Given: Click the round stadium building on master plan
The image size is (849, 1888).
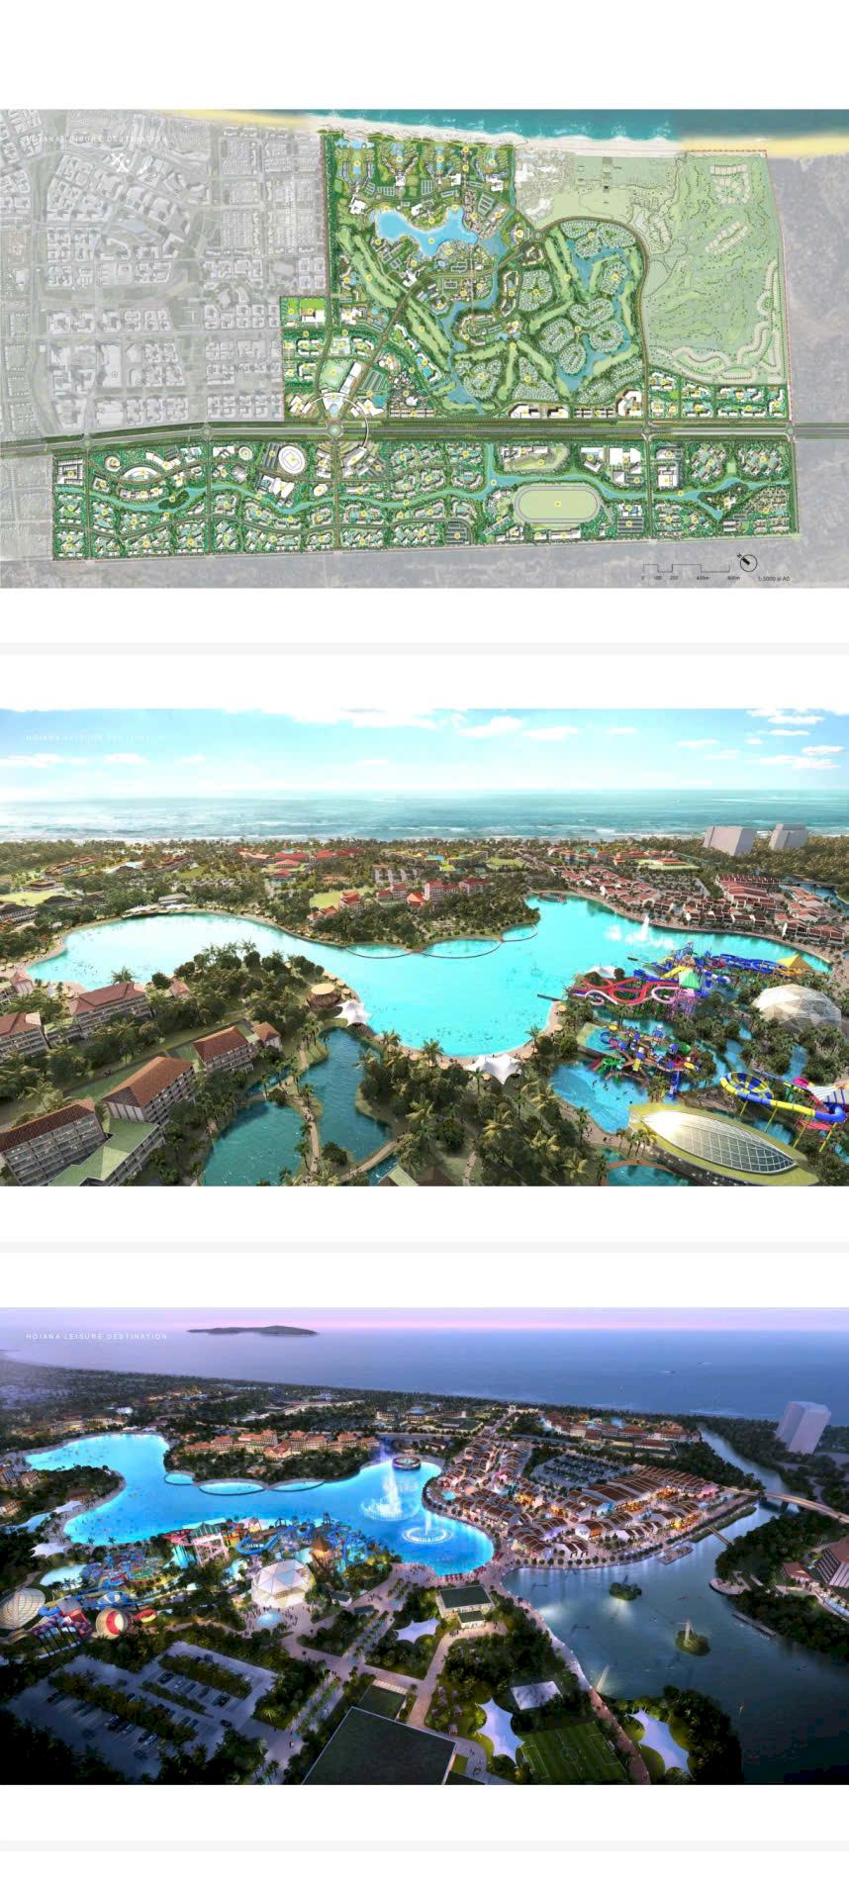Looking at the screenshot, I should [x=293, y=458].
